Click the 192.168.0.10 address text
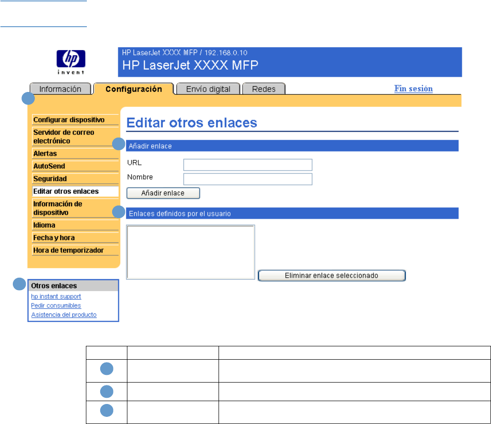The width and height of the screenshot is (491, 424). click(x=226, y=52)
